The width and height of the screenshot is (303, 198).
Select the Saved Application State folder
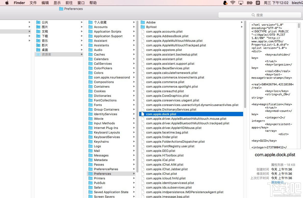111,192
